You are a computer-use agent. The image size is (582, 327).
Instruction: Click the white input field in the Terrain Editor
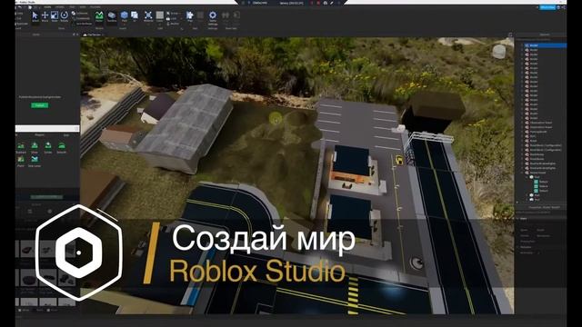point(47,129)
